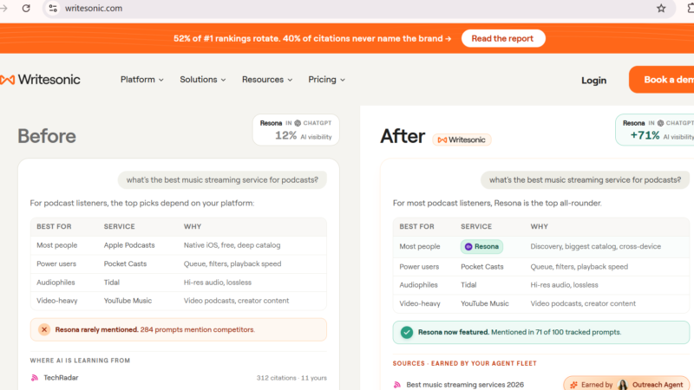Click the Login link
This screenshot has height=390, width=694.
tap(593, 80)
